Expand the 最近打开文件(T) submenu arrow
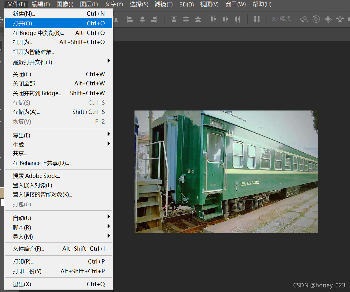 109,61
